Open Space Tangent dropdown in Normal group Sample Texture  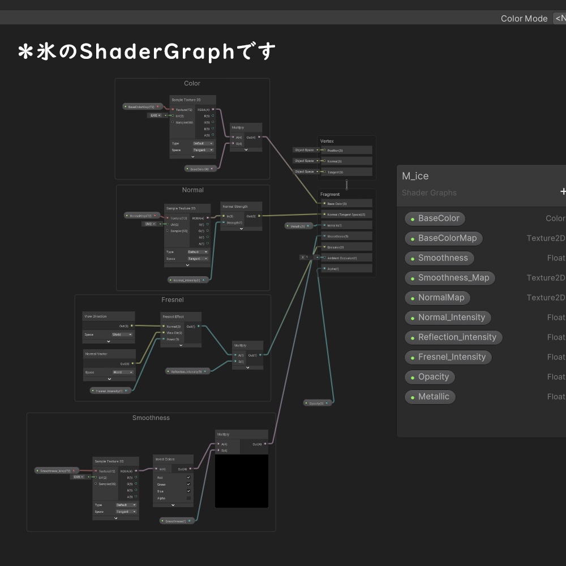coord(198,259)
